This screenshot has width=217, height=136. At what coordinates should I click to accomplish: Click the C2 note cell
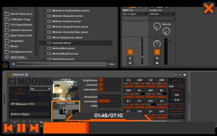128,80
